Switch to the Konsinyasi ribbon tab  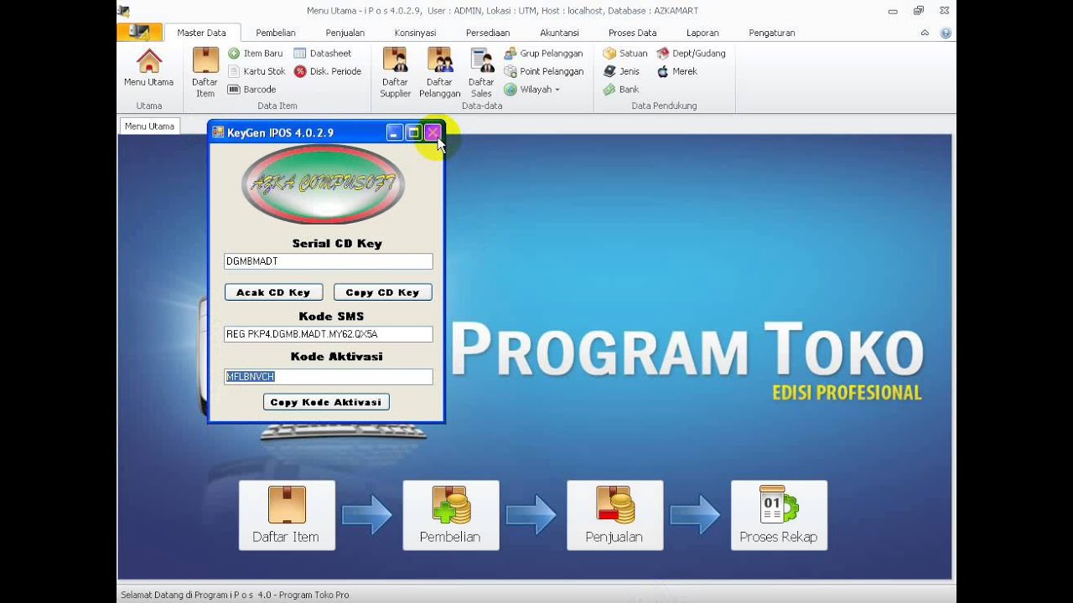(415, 33)
